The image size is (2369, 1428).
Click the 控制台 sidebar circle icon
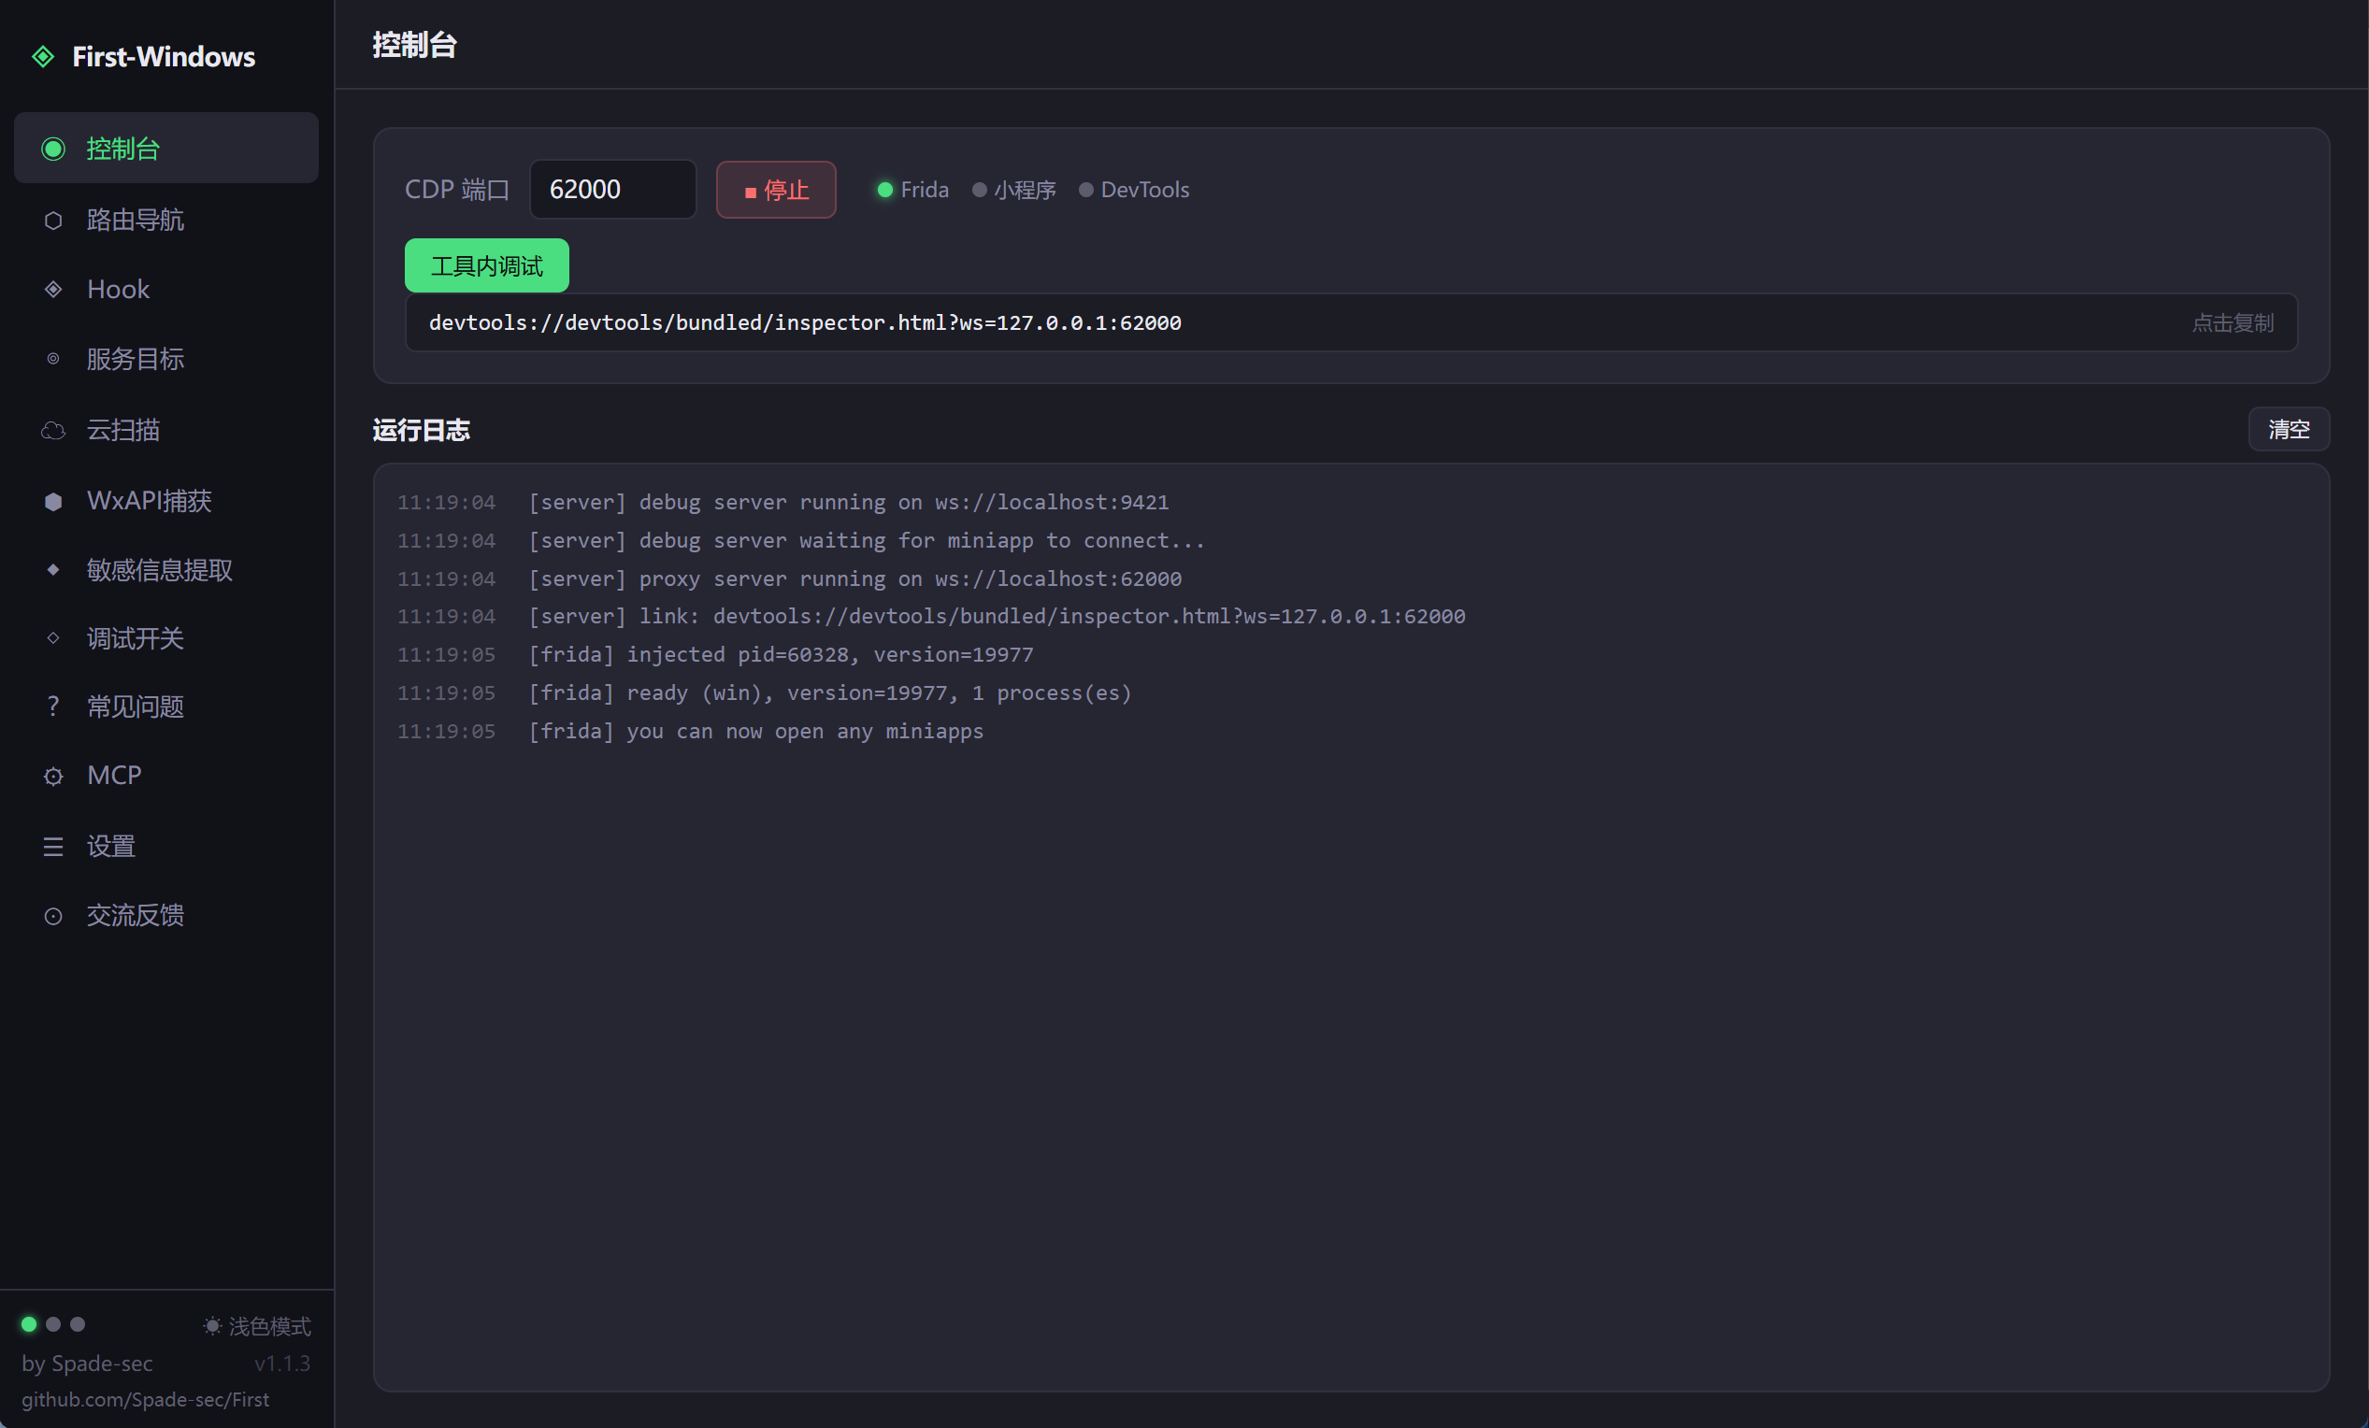pos(53,149)
